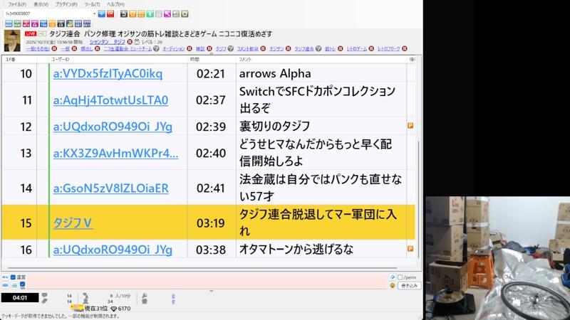This screenshot has height=320, width=570.
Task: Open user link a:VYDx5fzlTyAC0ikq
Action: click(x=108, y=74)
